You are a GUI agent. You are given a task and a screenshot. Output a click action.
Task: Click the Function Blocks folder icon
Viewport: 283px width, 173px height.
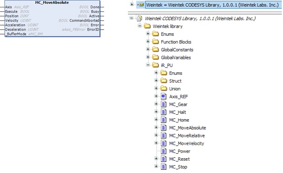tap(155, 42)
